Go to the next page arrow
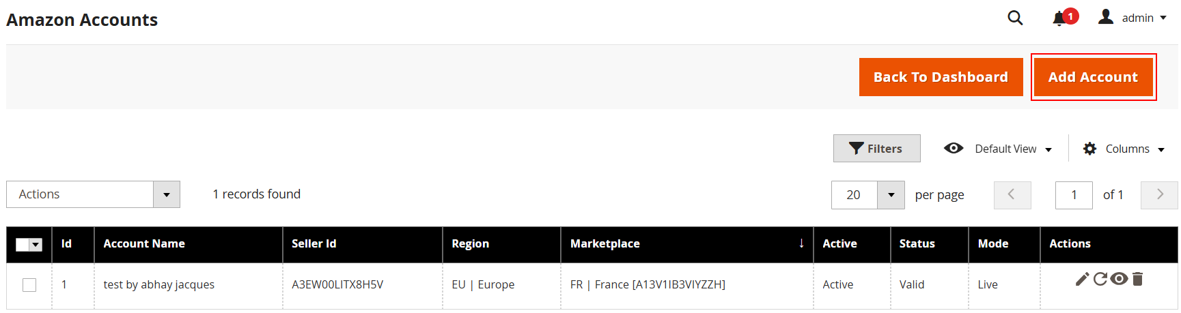1181x313 pixels. point(1159,195)
